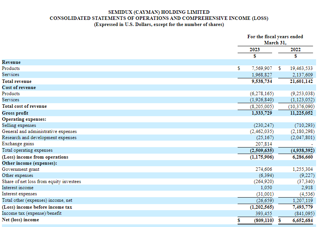Click the "Expressed in U.S. Dollars" subtitle

159,24
